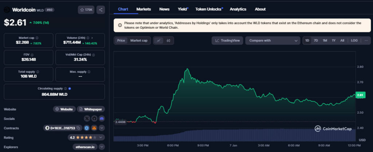Viewport: 373px width, 152px height.
Task: Open the Token Unlocks tab
Action: coord(208,9)
